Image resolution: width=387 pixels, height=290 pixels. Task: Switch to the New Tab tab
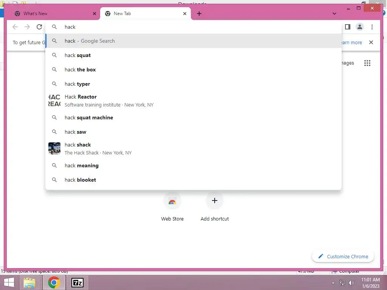[x=146, y=14]
